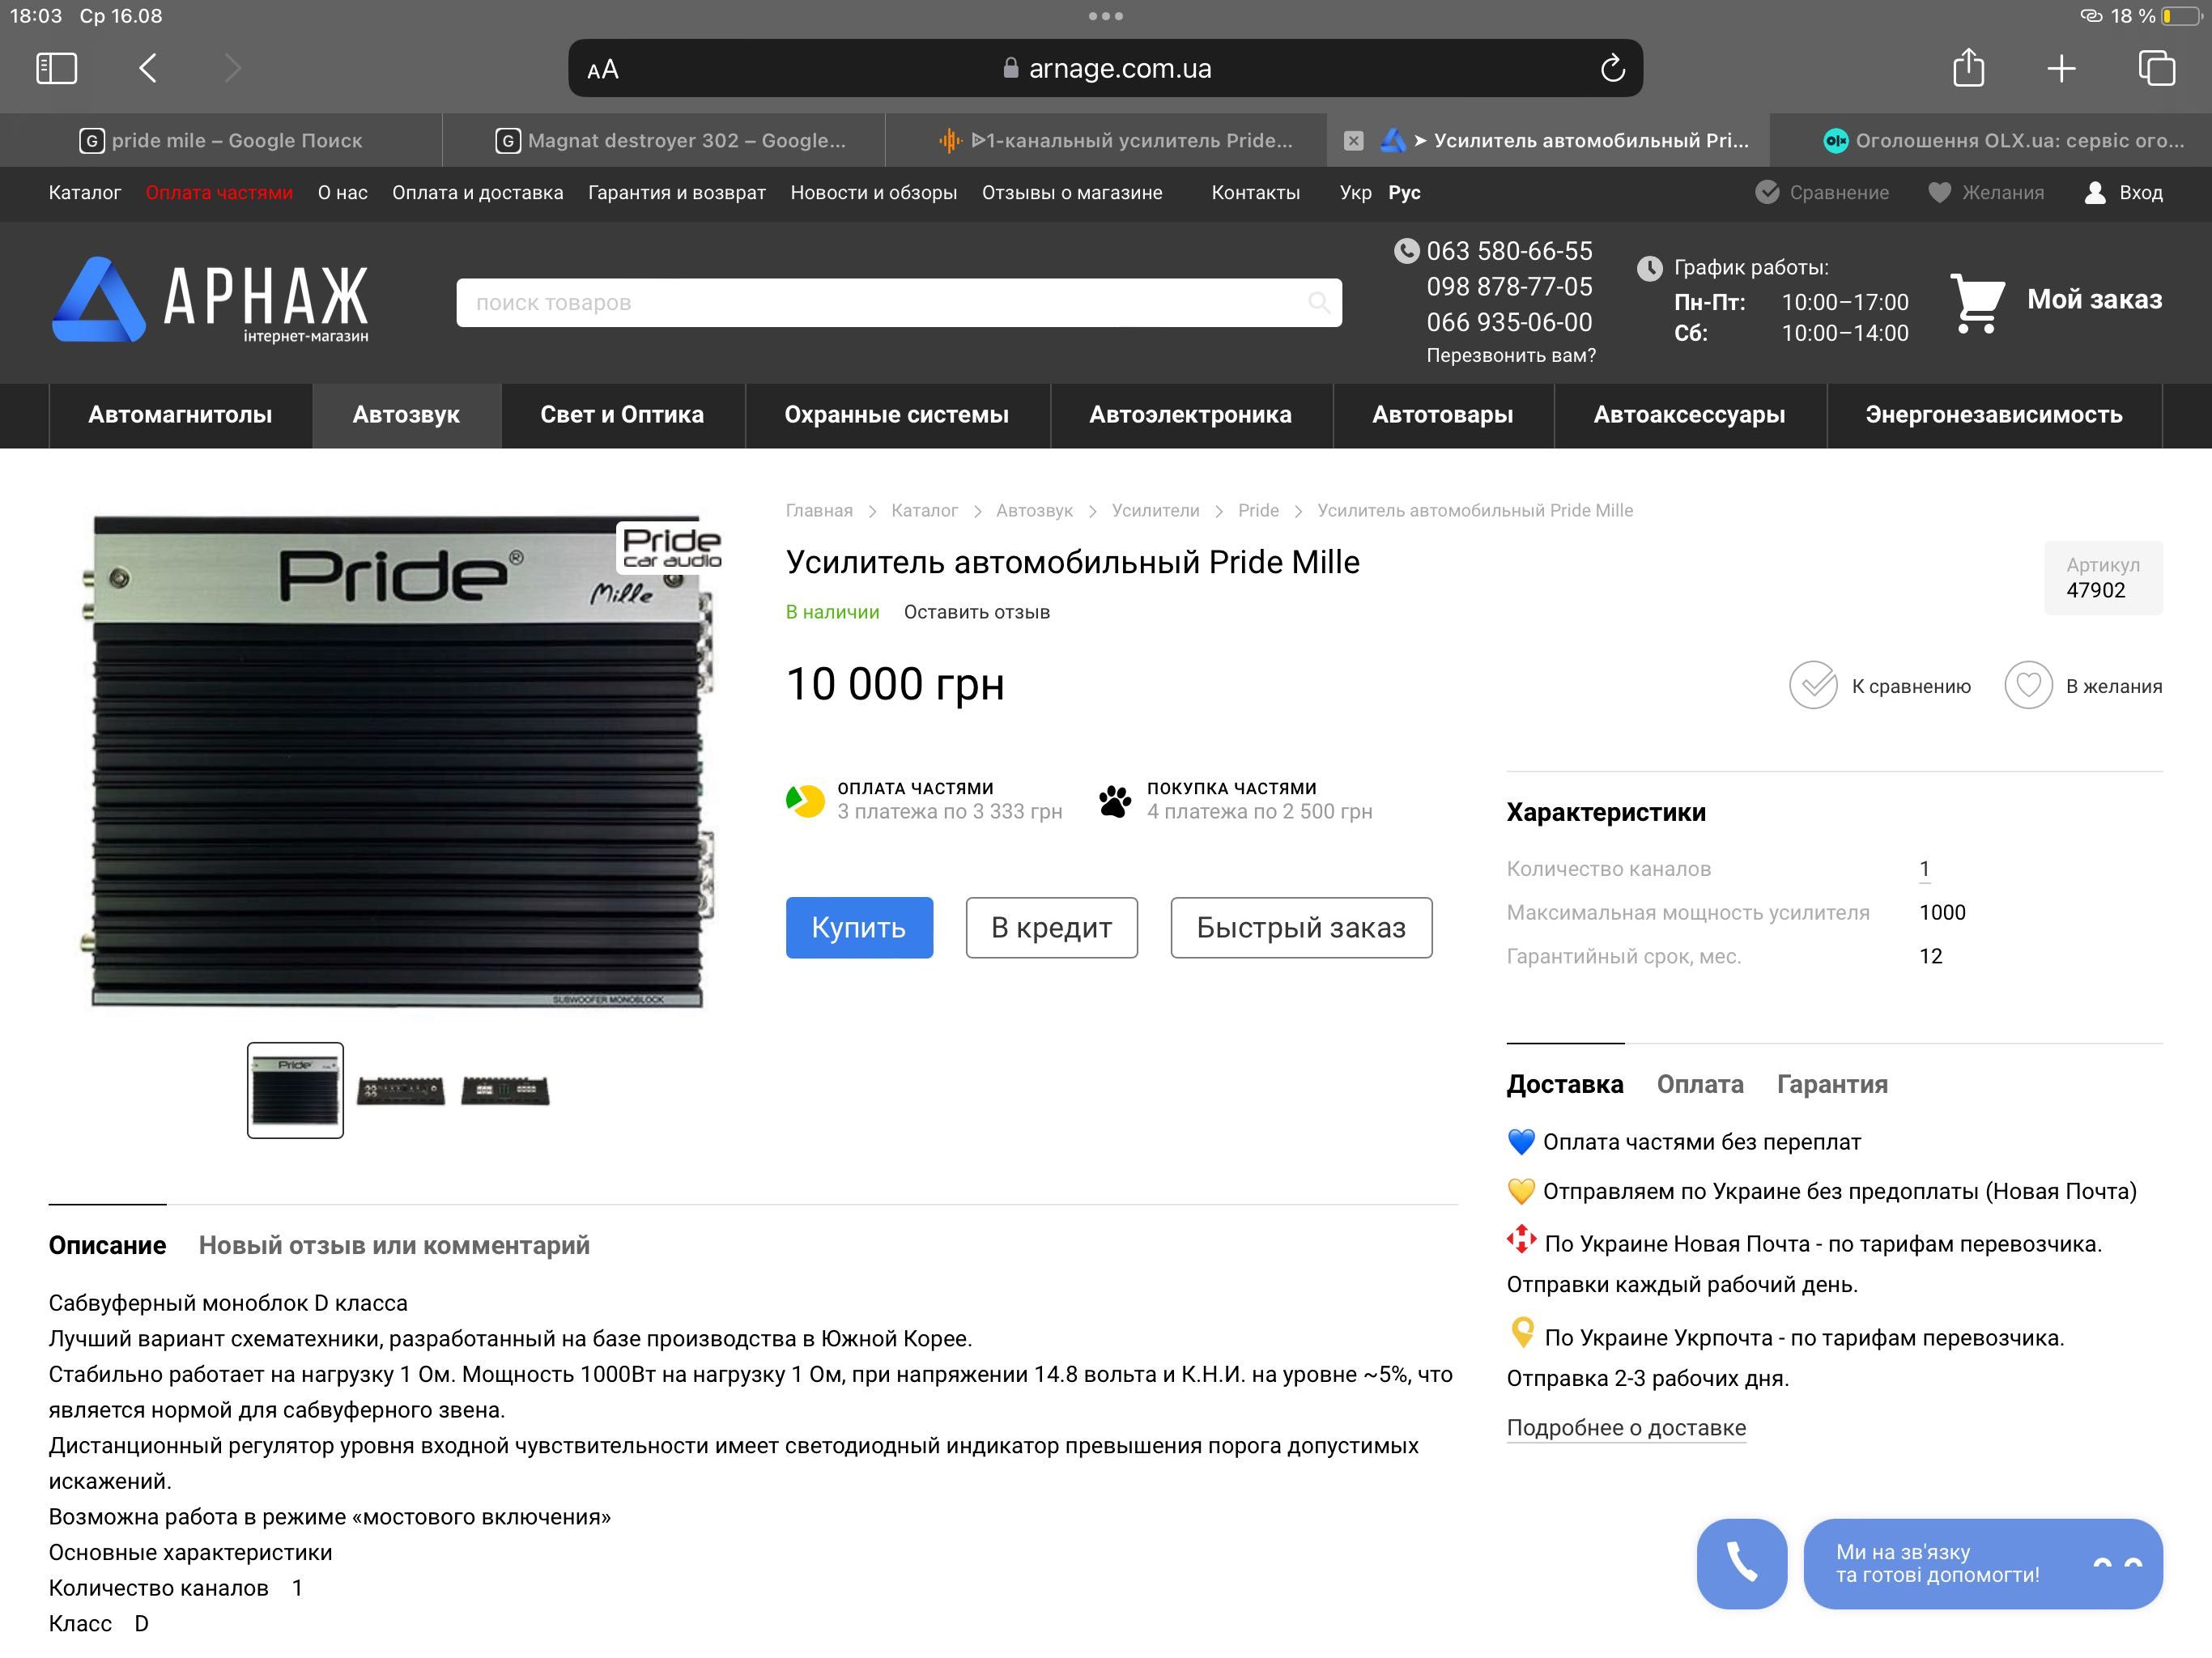Switch to Оголошення OLX.ua tab
The height and width of the screenshot is (1658, 2212).
1991,141
